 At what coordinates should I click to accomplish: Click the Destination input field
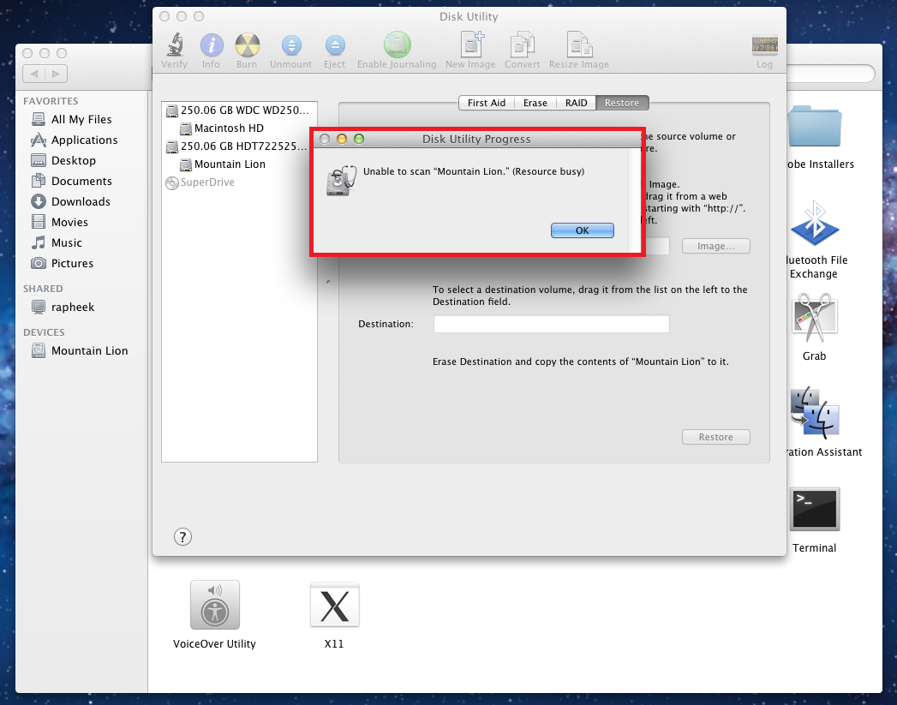[552, 324]
